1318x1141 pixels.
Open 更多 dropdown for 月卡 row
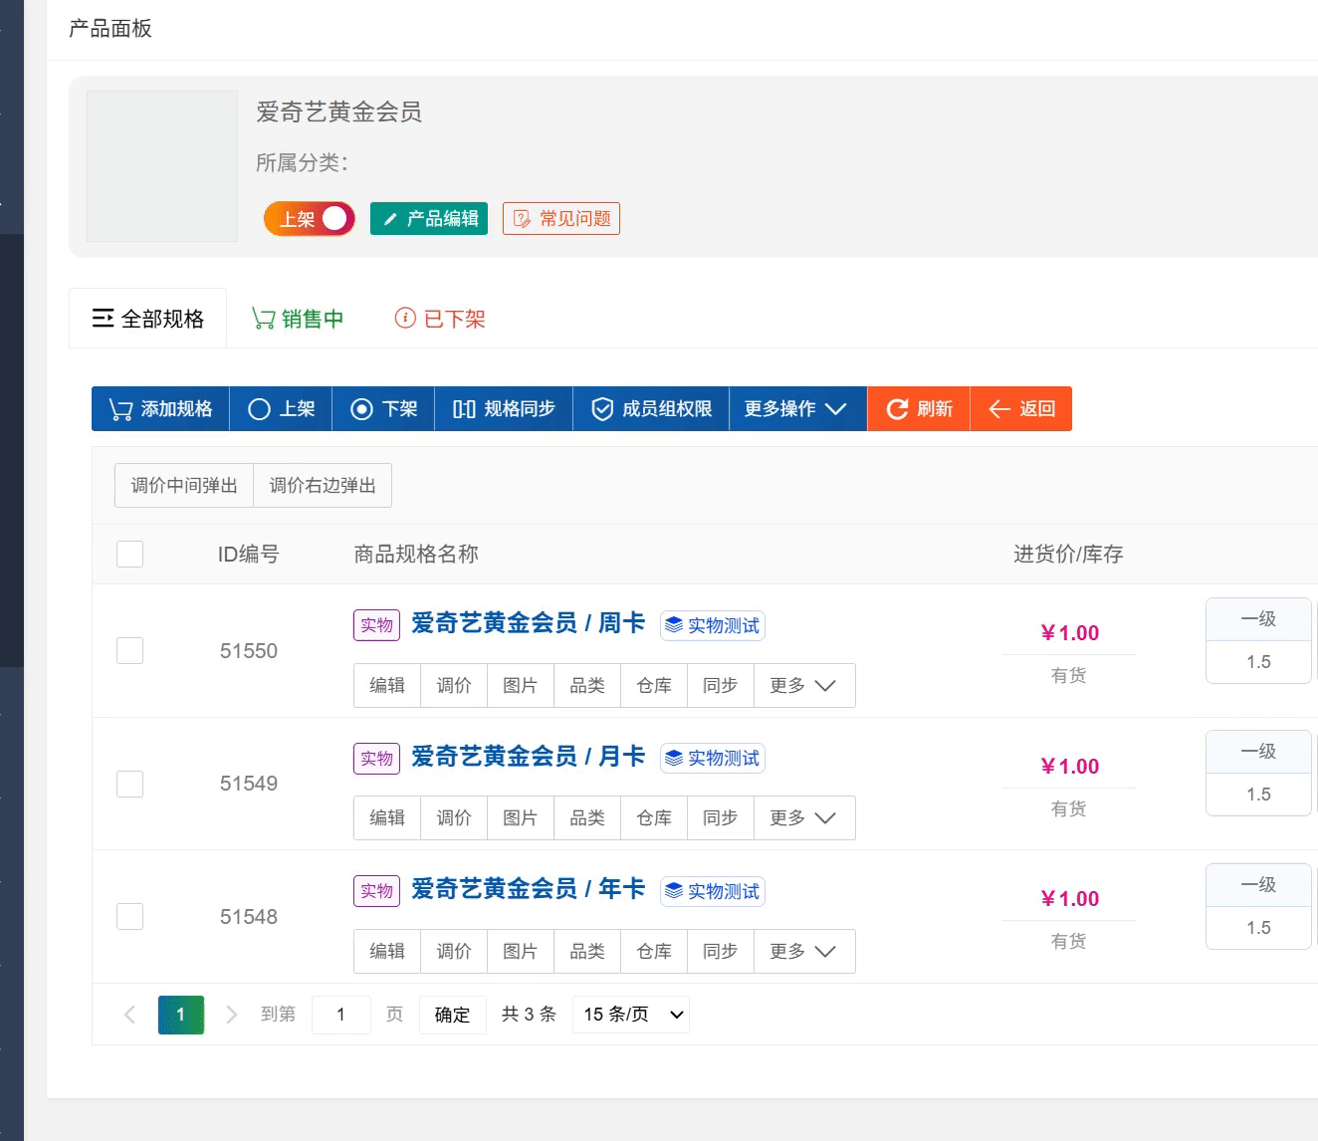coord(802,818)
